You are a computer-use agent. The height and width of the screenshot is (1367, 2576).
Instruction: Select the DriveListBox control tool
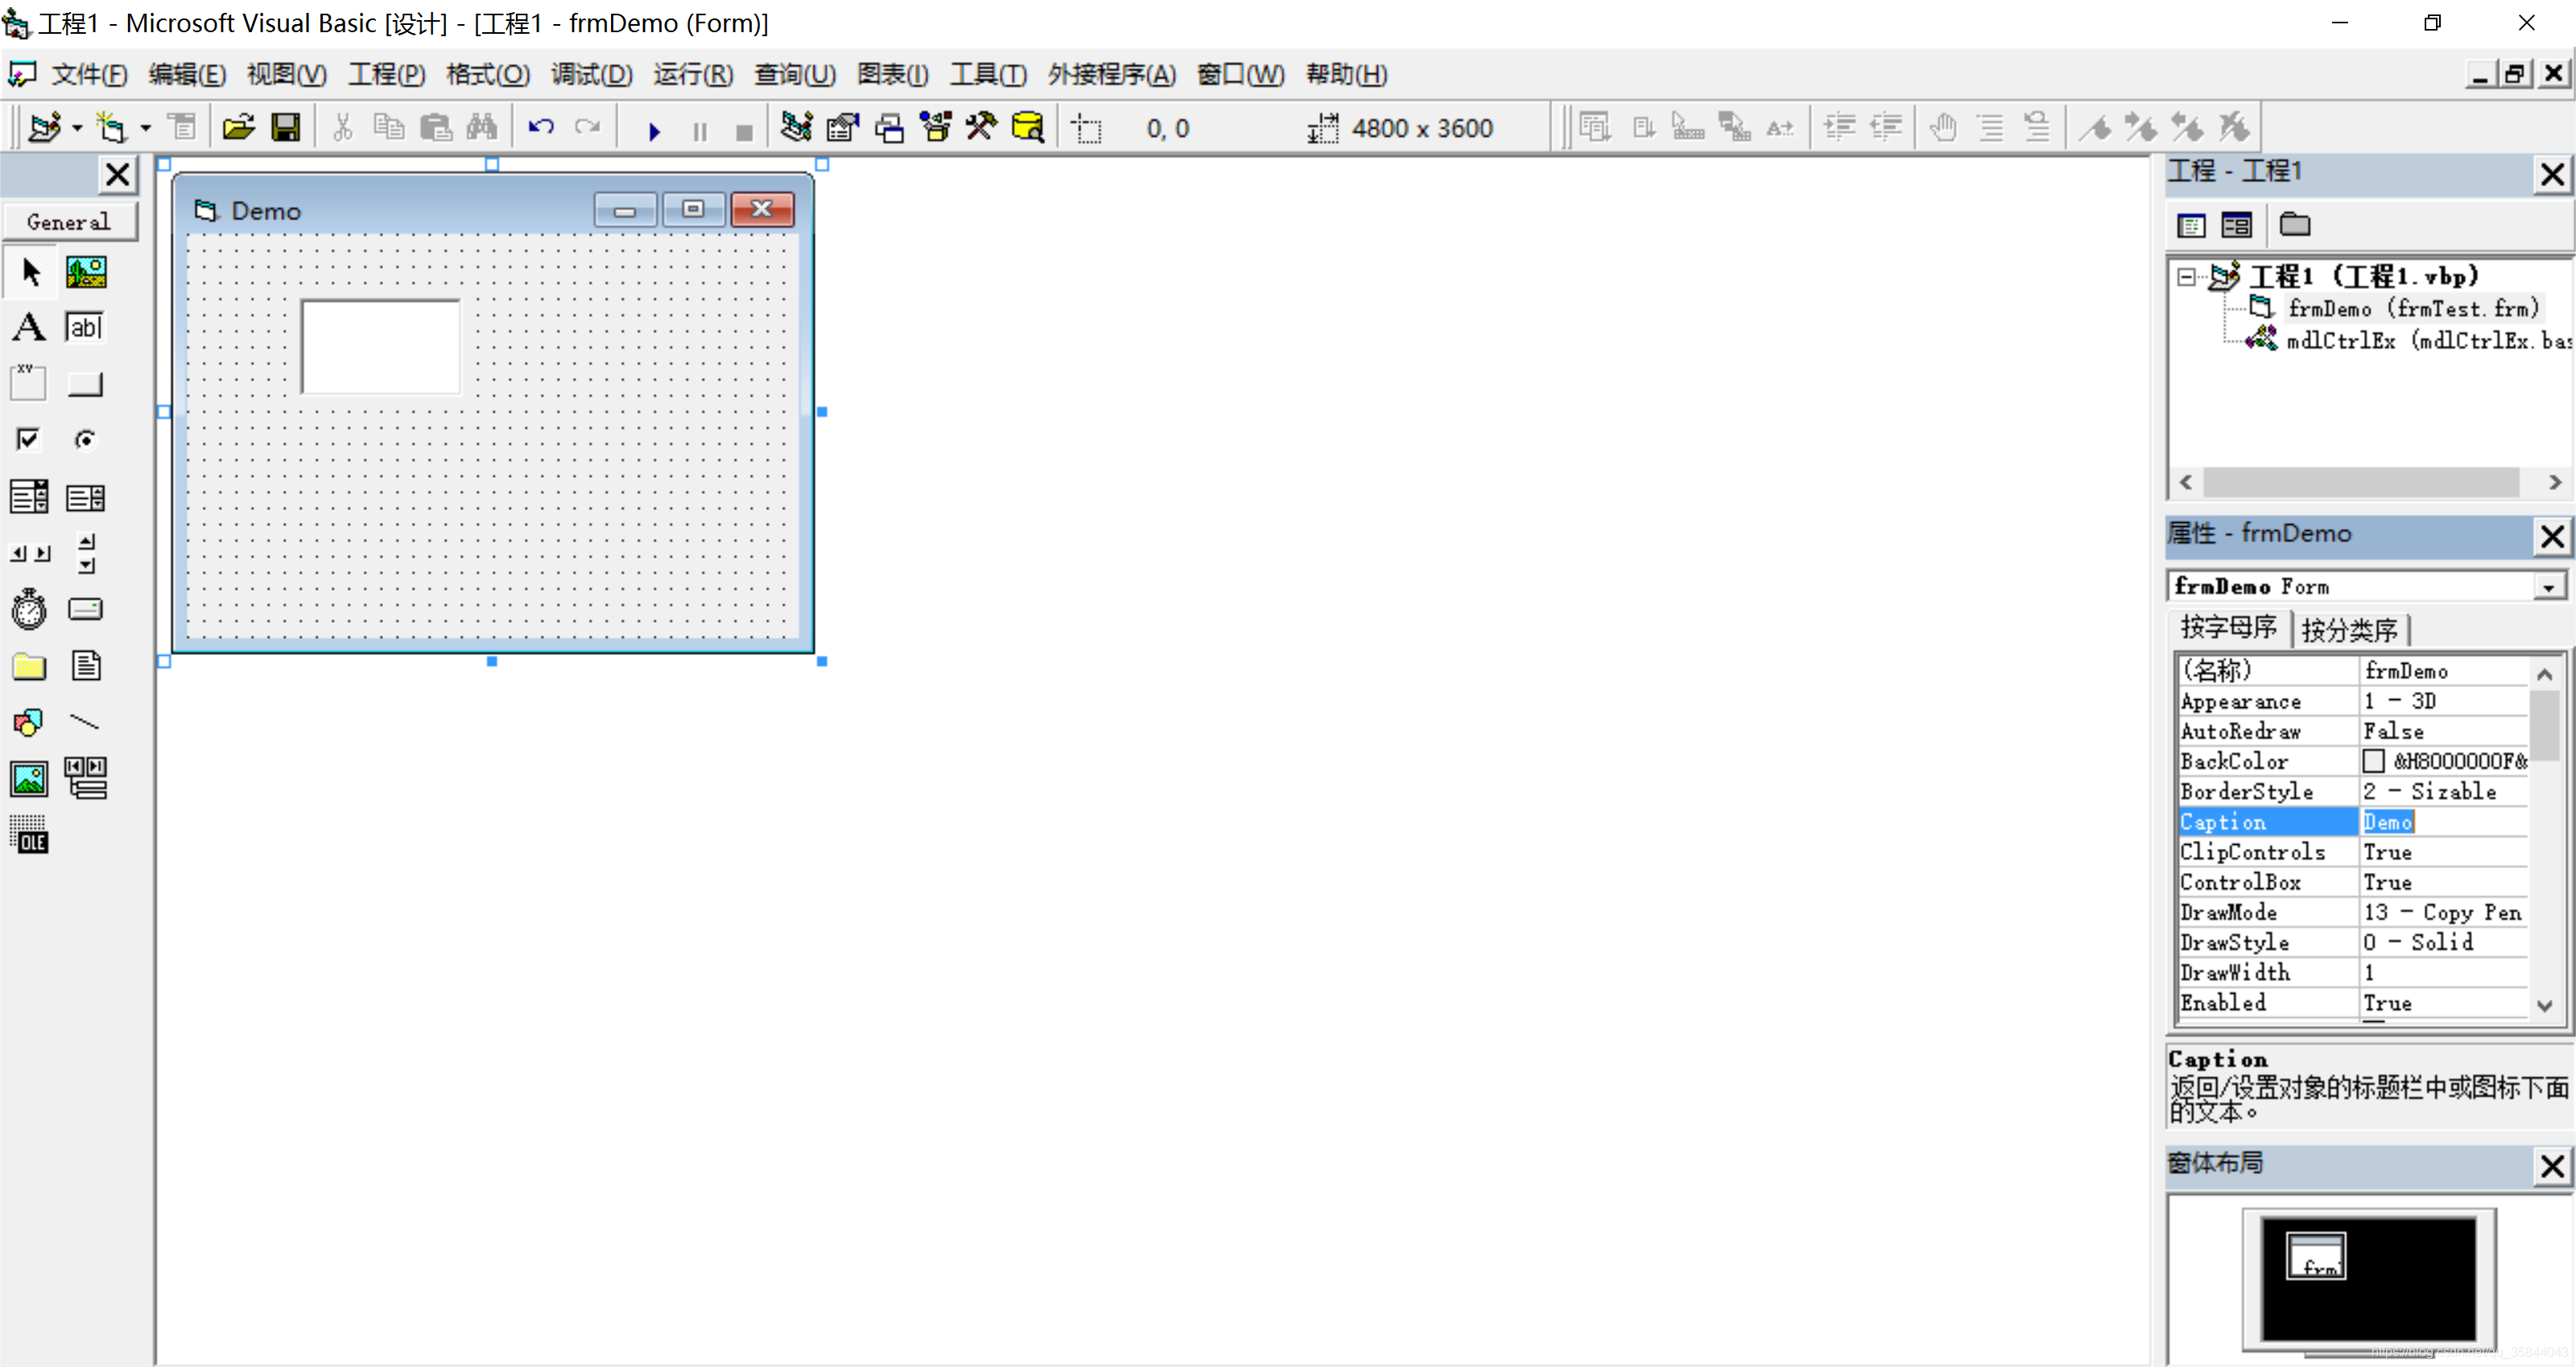pyautogui.click(x=86, y=608)
